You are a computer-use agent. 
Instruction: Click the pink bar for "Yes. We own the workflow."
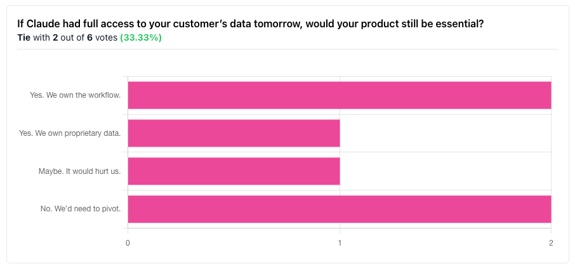pyautogui.click(x=339, y=95)
